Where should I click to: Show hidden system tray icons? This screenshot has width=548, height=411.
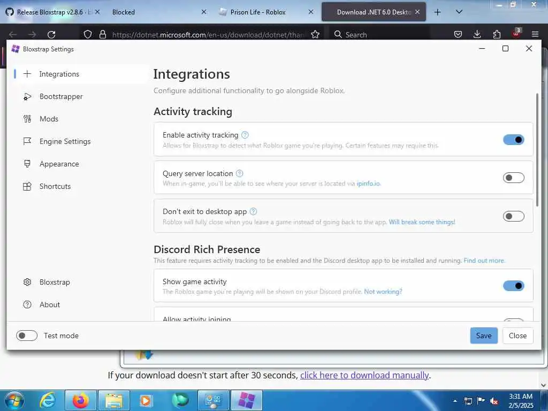click(x=455, y=401)
